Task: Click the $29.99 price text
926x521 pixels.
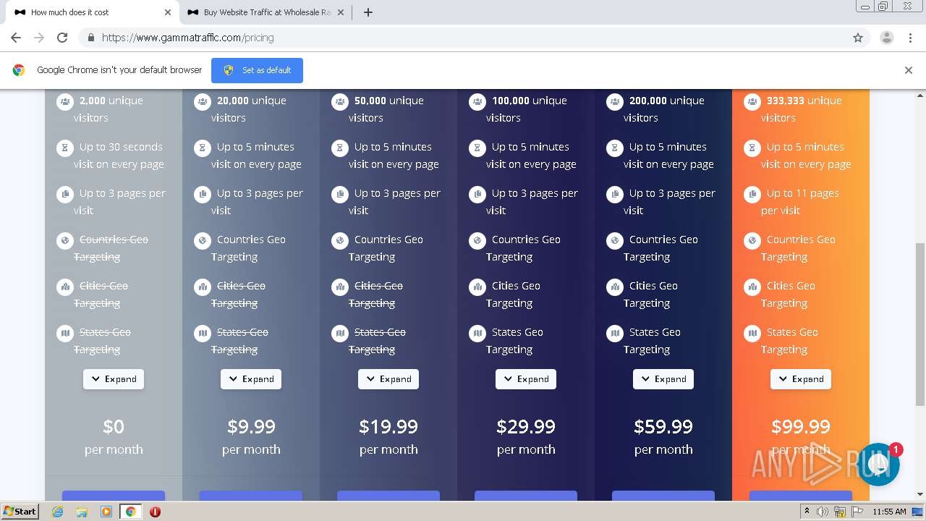Action: (526, 426)
